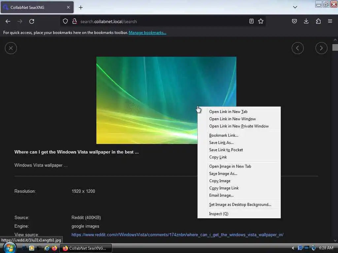Choose Copy Image Link
The width and height of the screenshot is (338, 253).
239,188
